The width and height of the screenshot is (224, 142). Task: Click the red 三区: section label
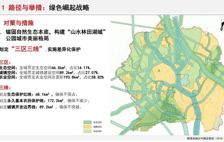(5, 62)
